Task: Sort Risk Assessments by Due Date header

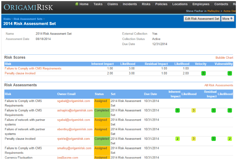Action: 150,94
